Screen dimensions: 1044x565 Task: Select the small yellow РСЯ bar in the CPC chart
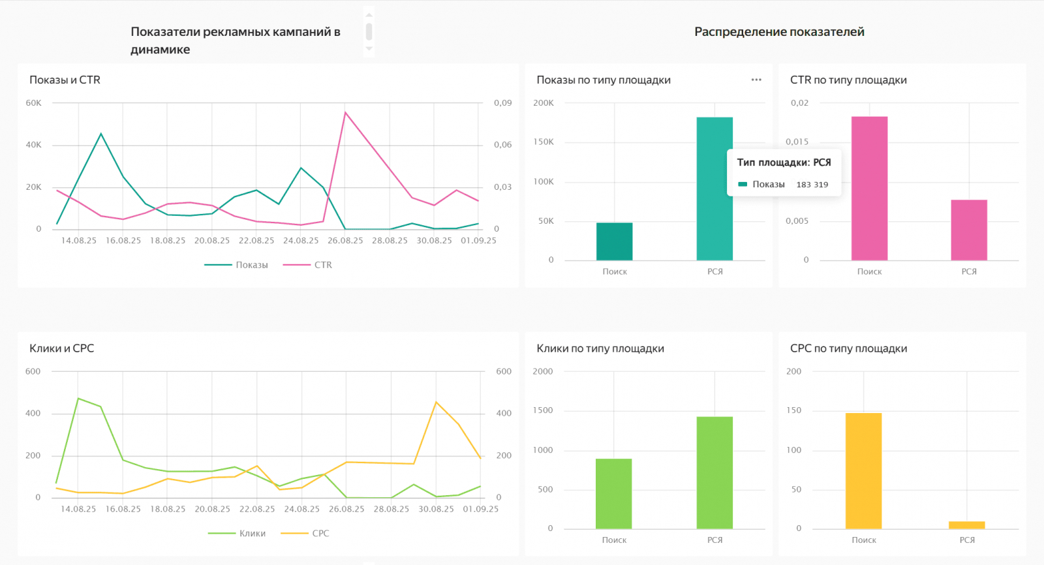[966, 525]
